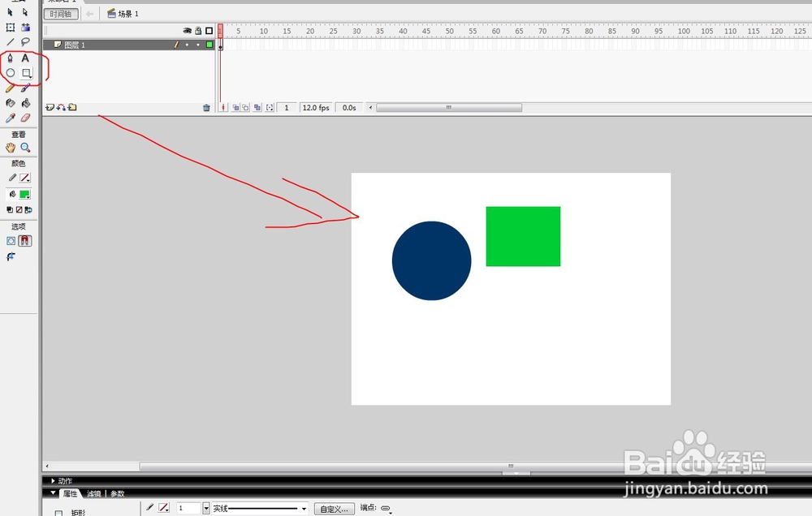Click the 自定义... button
812x516 pixels.
click(x=334, y=509)
